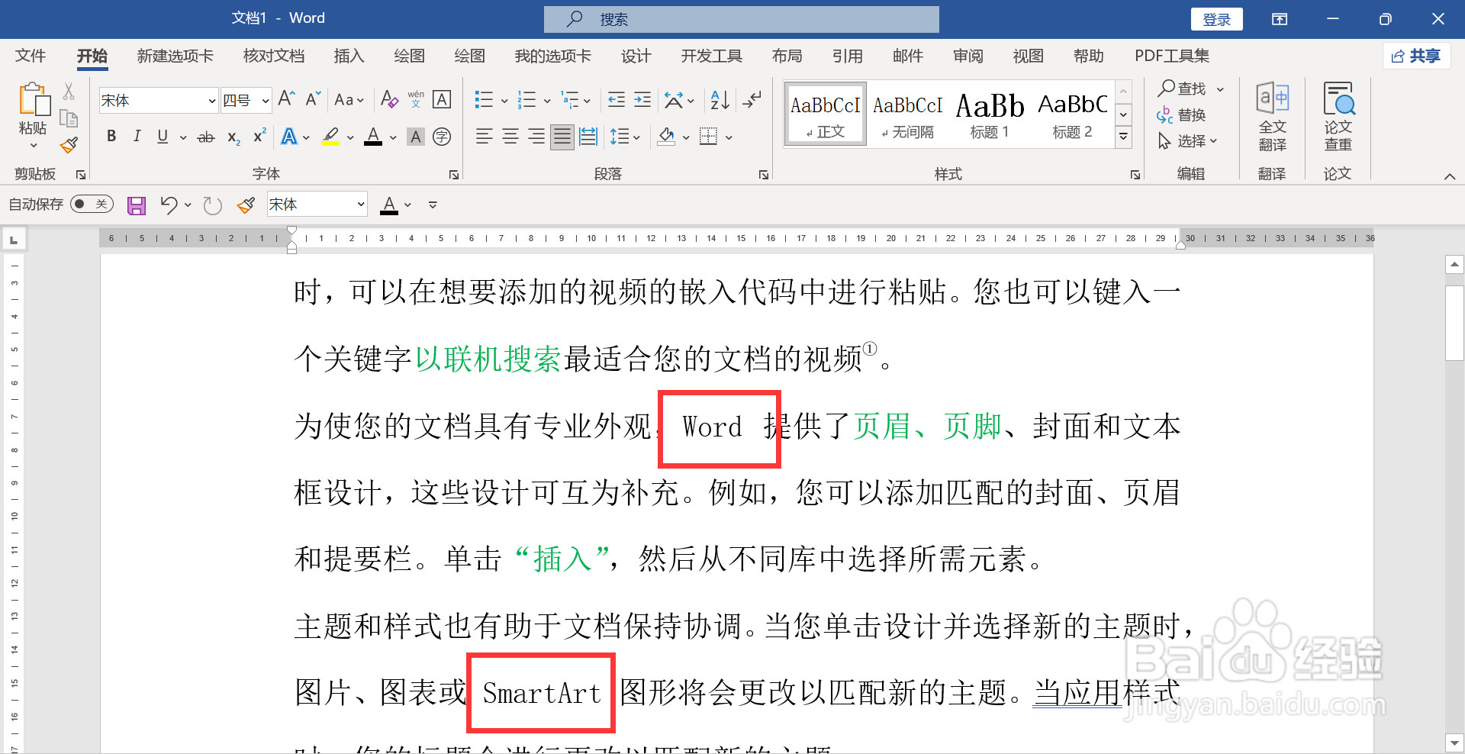Click the Undo arrow icon
Screen dimensions: 1465x754
pos(169,205)
